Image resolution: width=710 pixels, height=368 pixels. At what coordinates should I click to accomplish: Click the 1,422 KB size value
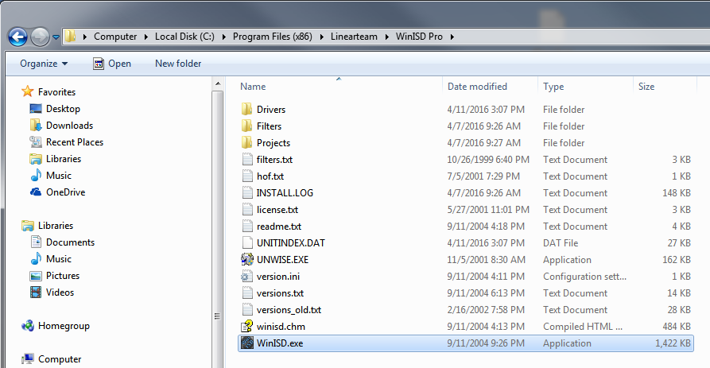pyautogui.click(x=673, y=343)
